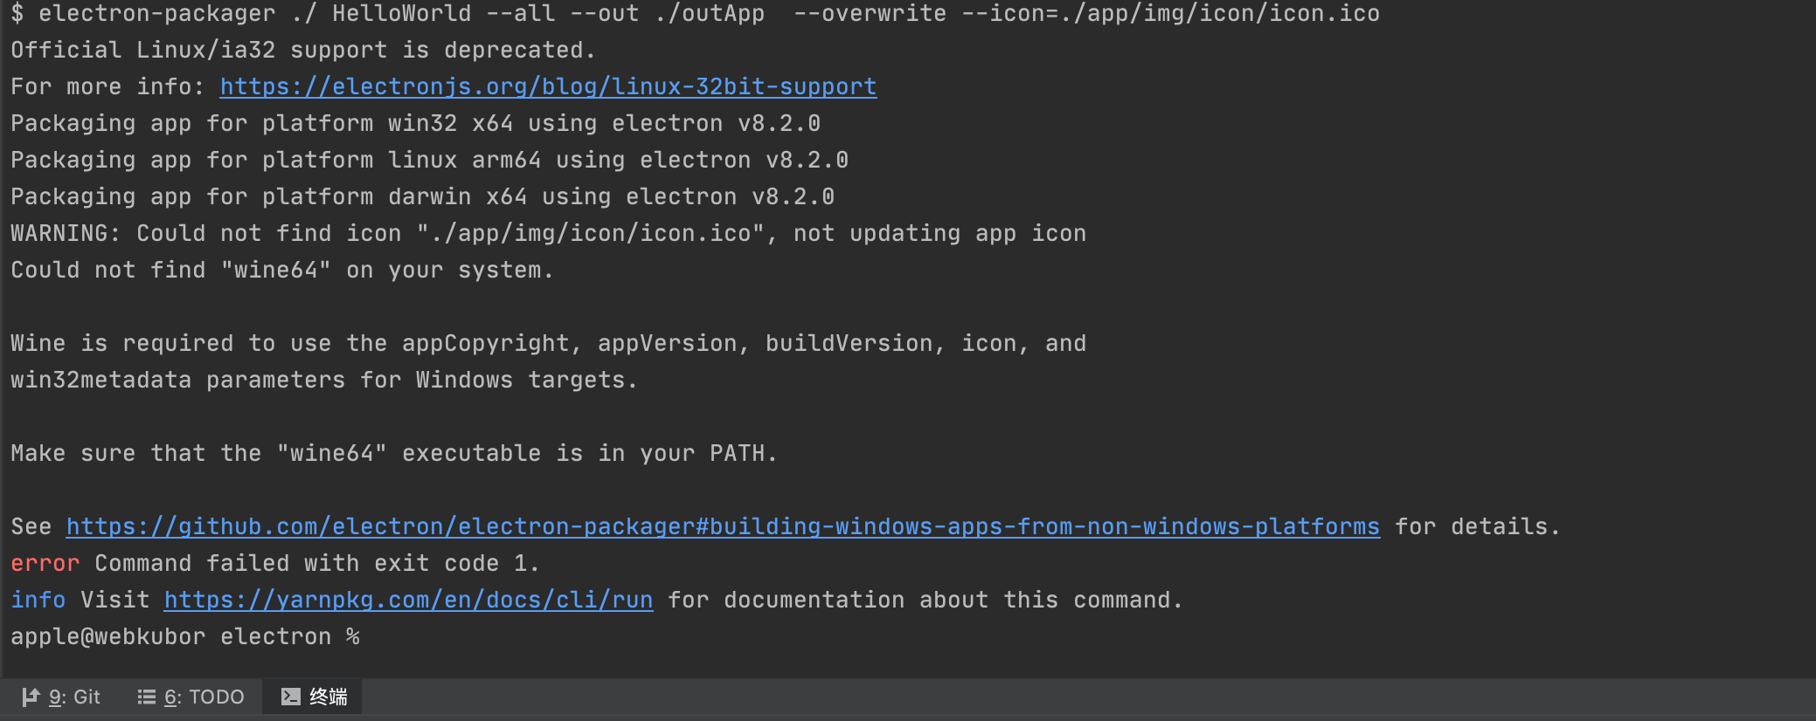Click the TODO list icon
The image size is (1816, 721).
tap(146, 697)
